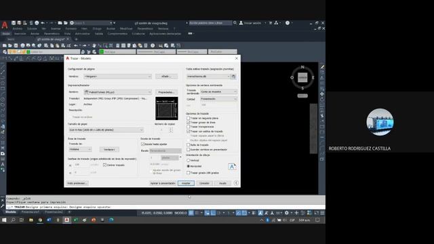Select Vertical orientation radio button
434x244 pixels.
tap(189, 161)
